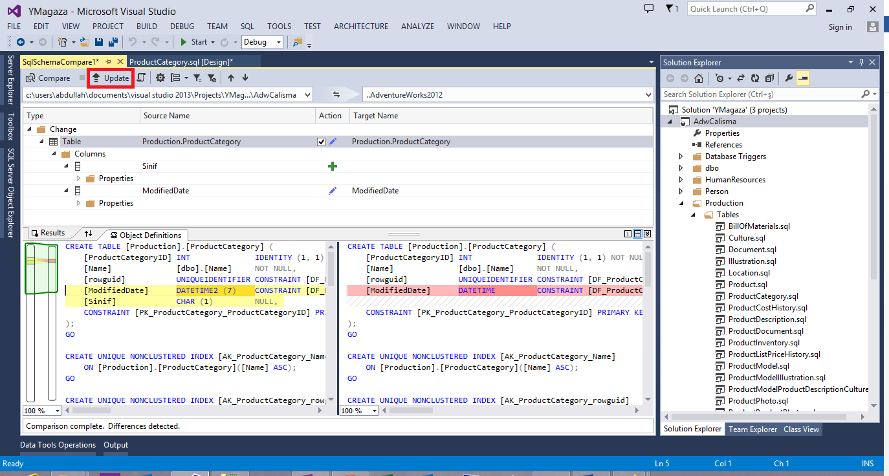889x476 pixels.
Task: Open the Debug configuration dropdown
Action: click(279, 42)
